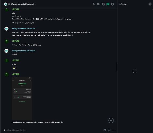Click c97542 avatar next to پس من الان message
This screenshot has height=133, width=153.
(6, 41)
